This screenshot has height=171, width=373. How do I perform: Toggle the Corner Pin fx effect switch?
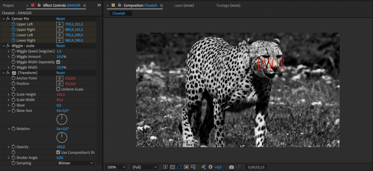point(8,19)
